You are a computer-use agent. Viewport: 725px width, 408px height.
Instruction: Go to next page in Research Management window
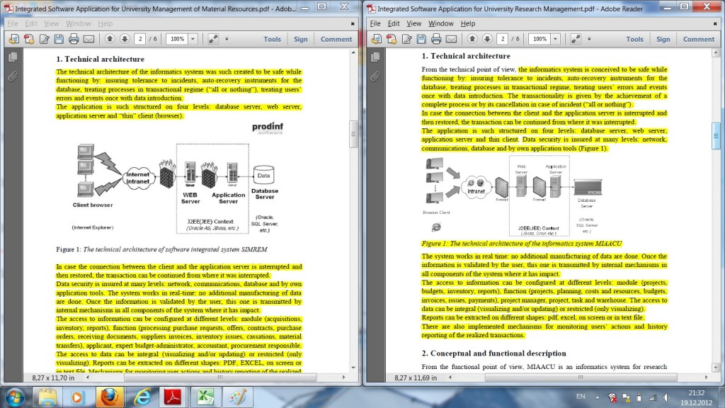487,39
